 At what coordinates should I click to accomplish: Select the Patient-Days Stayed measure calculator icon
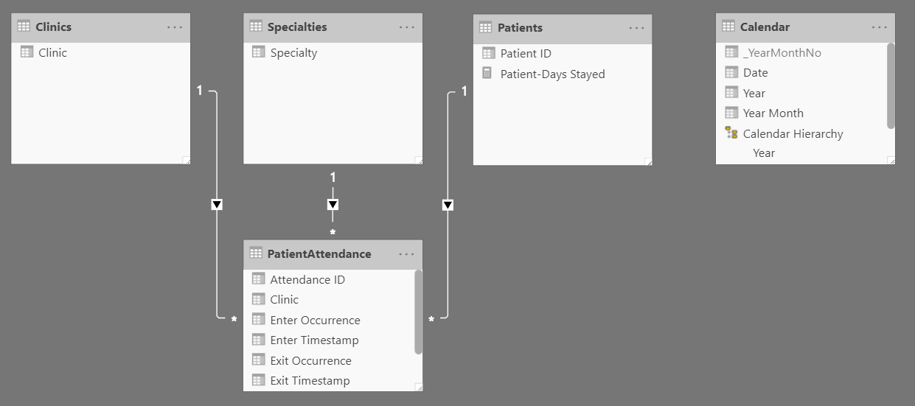point(487,73)
